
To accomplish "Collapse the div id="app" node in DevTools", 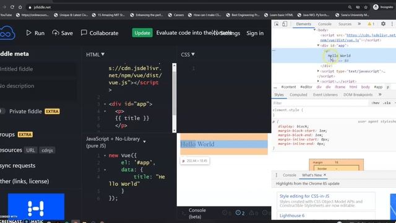I will tap(318, 45).
